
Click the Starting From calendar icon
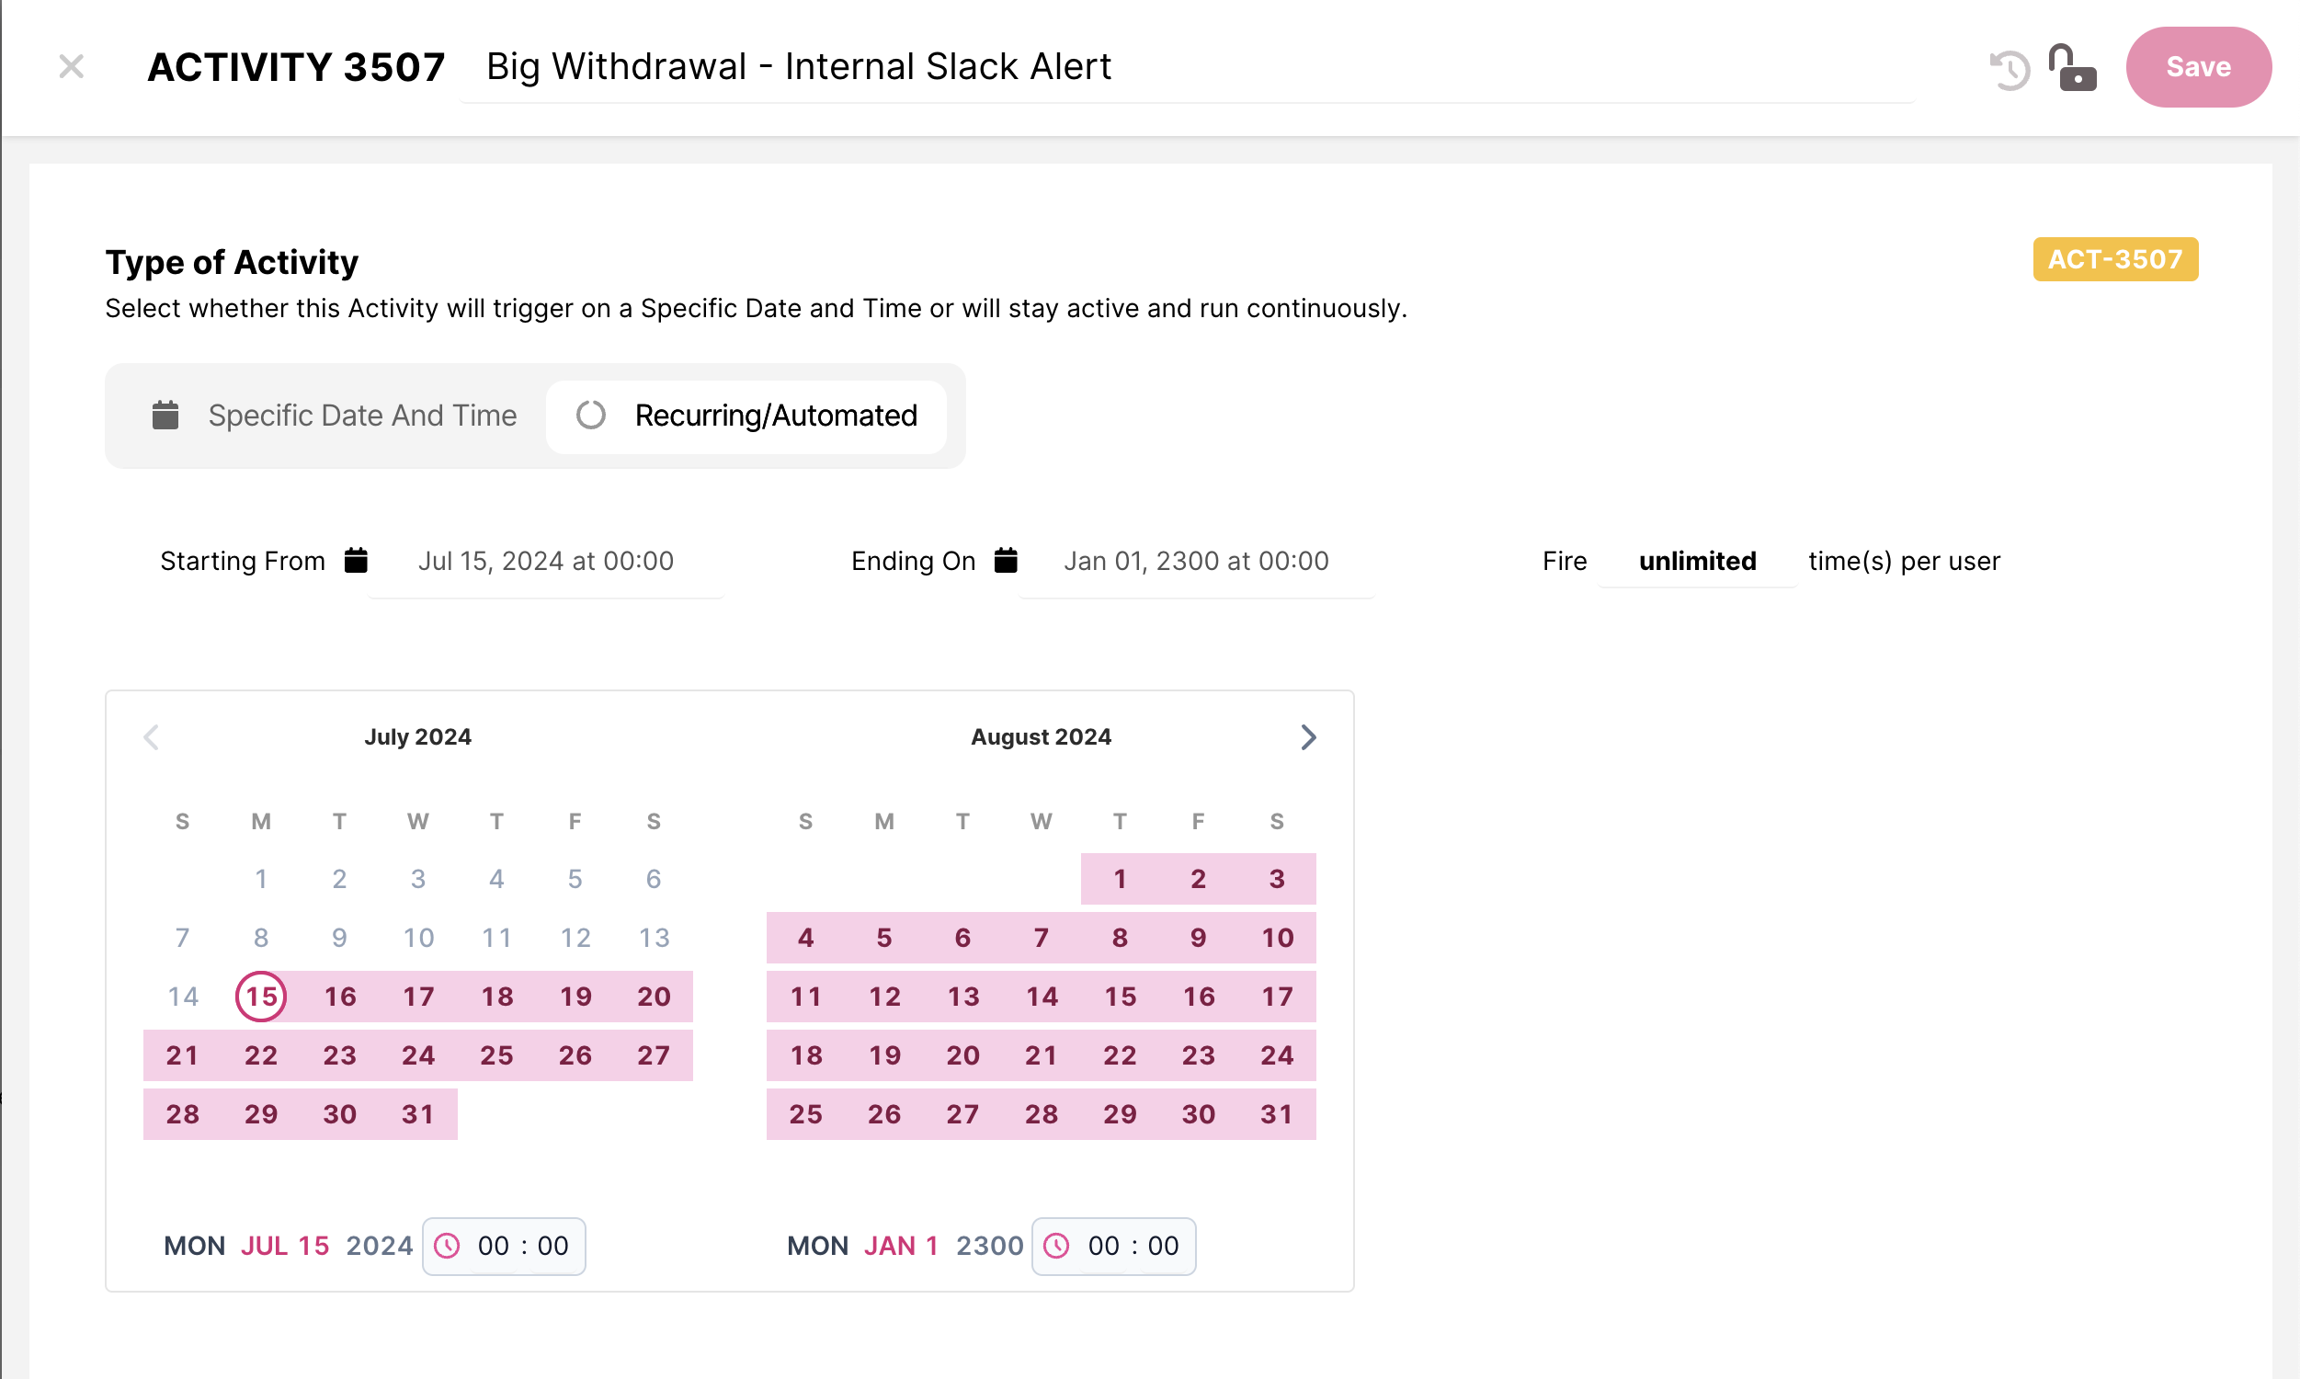click(356, 561)
